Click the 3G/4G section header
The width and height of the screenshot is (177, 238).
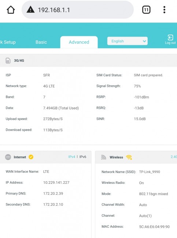click(88, 60)
